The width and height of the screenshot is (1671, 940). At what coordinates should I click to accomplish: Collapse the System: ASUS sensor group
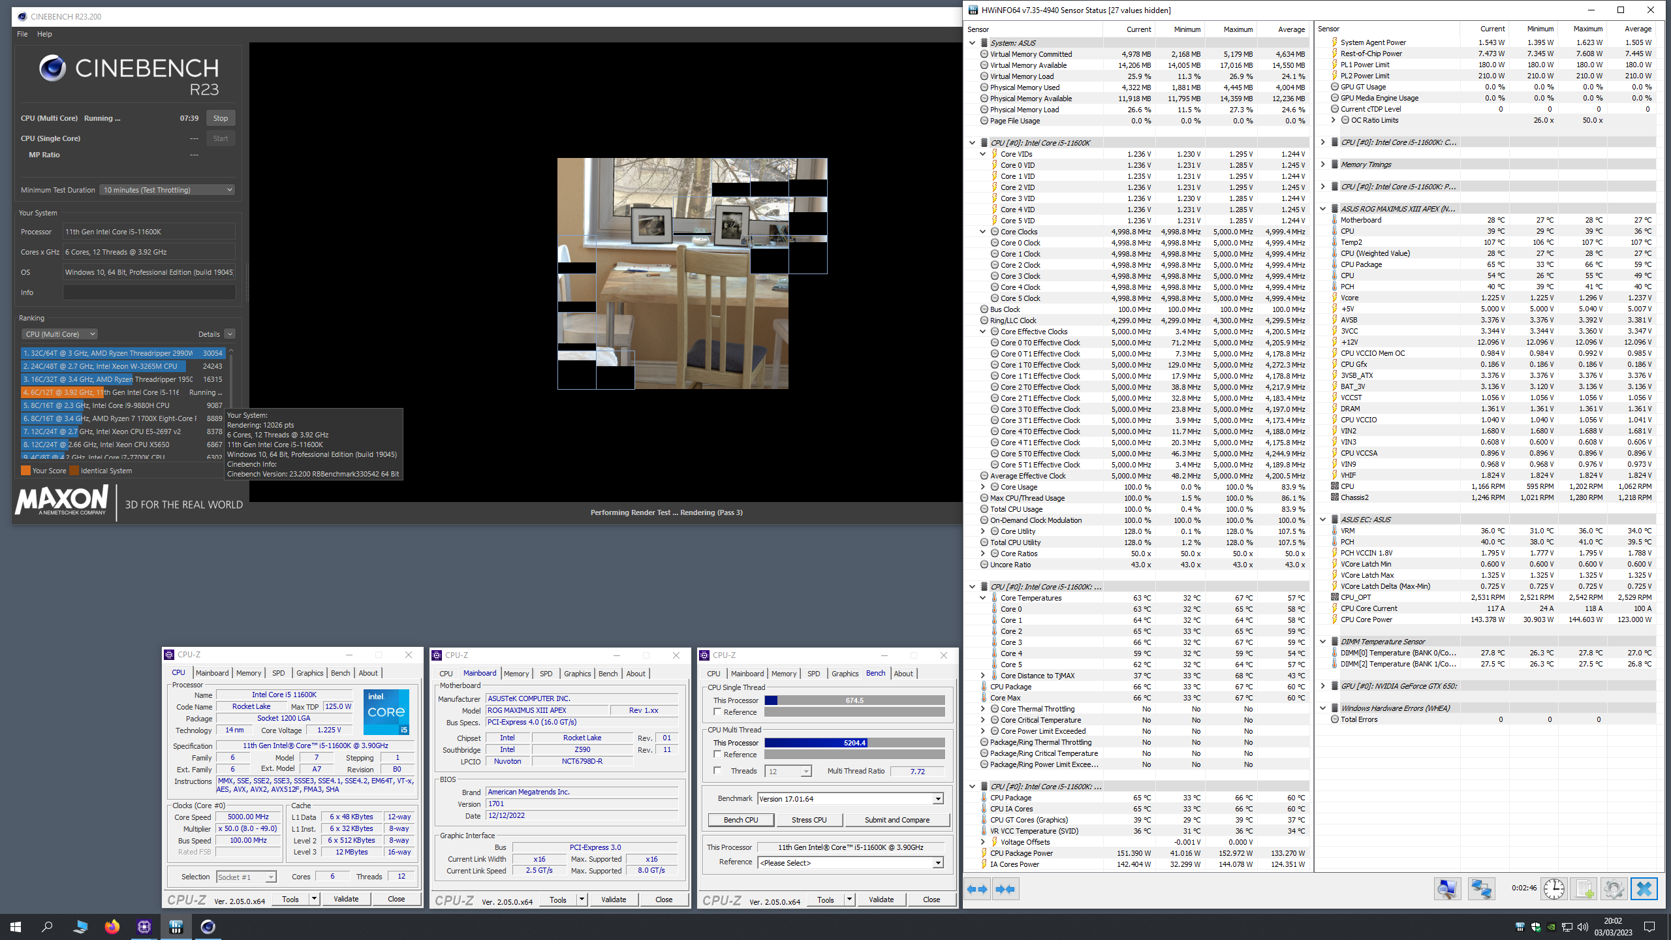tap(972, 43)
